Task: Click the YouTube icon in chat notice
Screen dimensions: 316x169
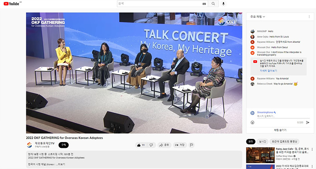Action: 255,62
